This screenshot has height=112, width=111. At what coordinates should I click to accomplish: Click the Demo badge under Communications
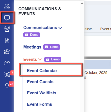coord(32,35)
